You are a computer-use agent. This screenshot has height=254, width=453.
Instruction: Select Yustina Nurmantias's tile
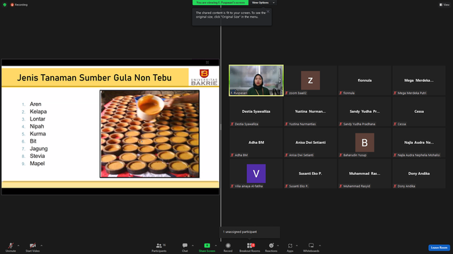point(310,111)
